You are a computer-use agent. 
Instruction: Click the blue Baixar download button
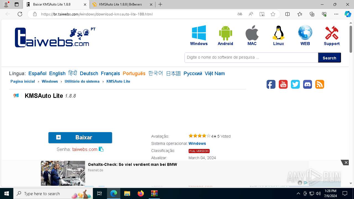pos(80,138)
